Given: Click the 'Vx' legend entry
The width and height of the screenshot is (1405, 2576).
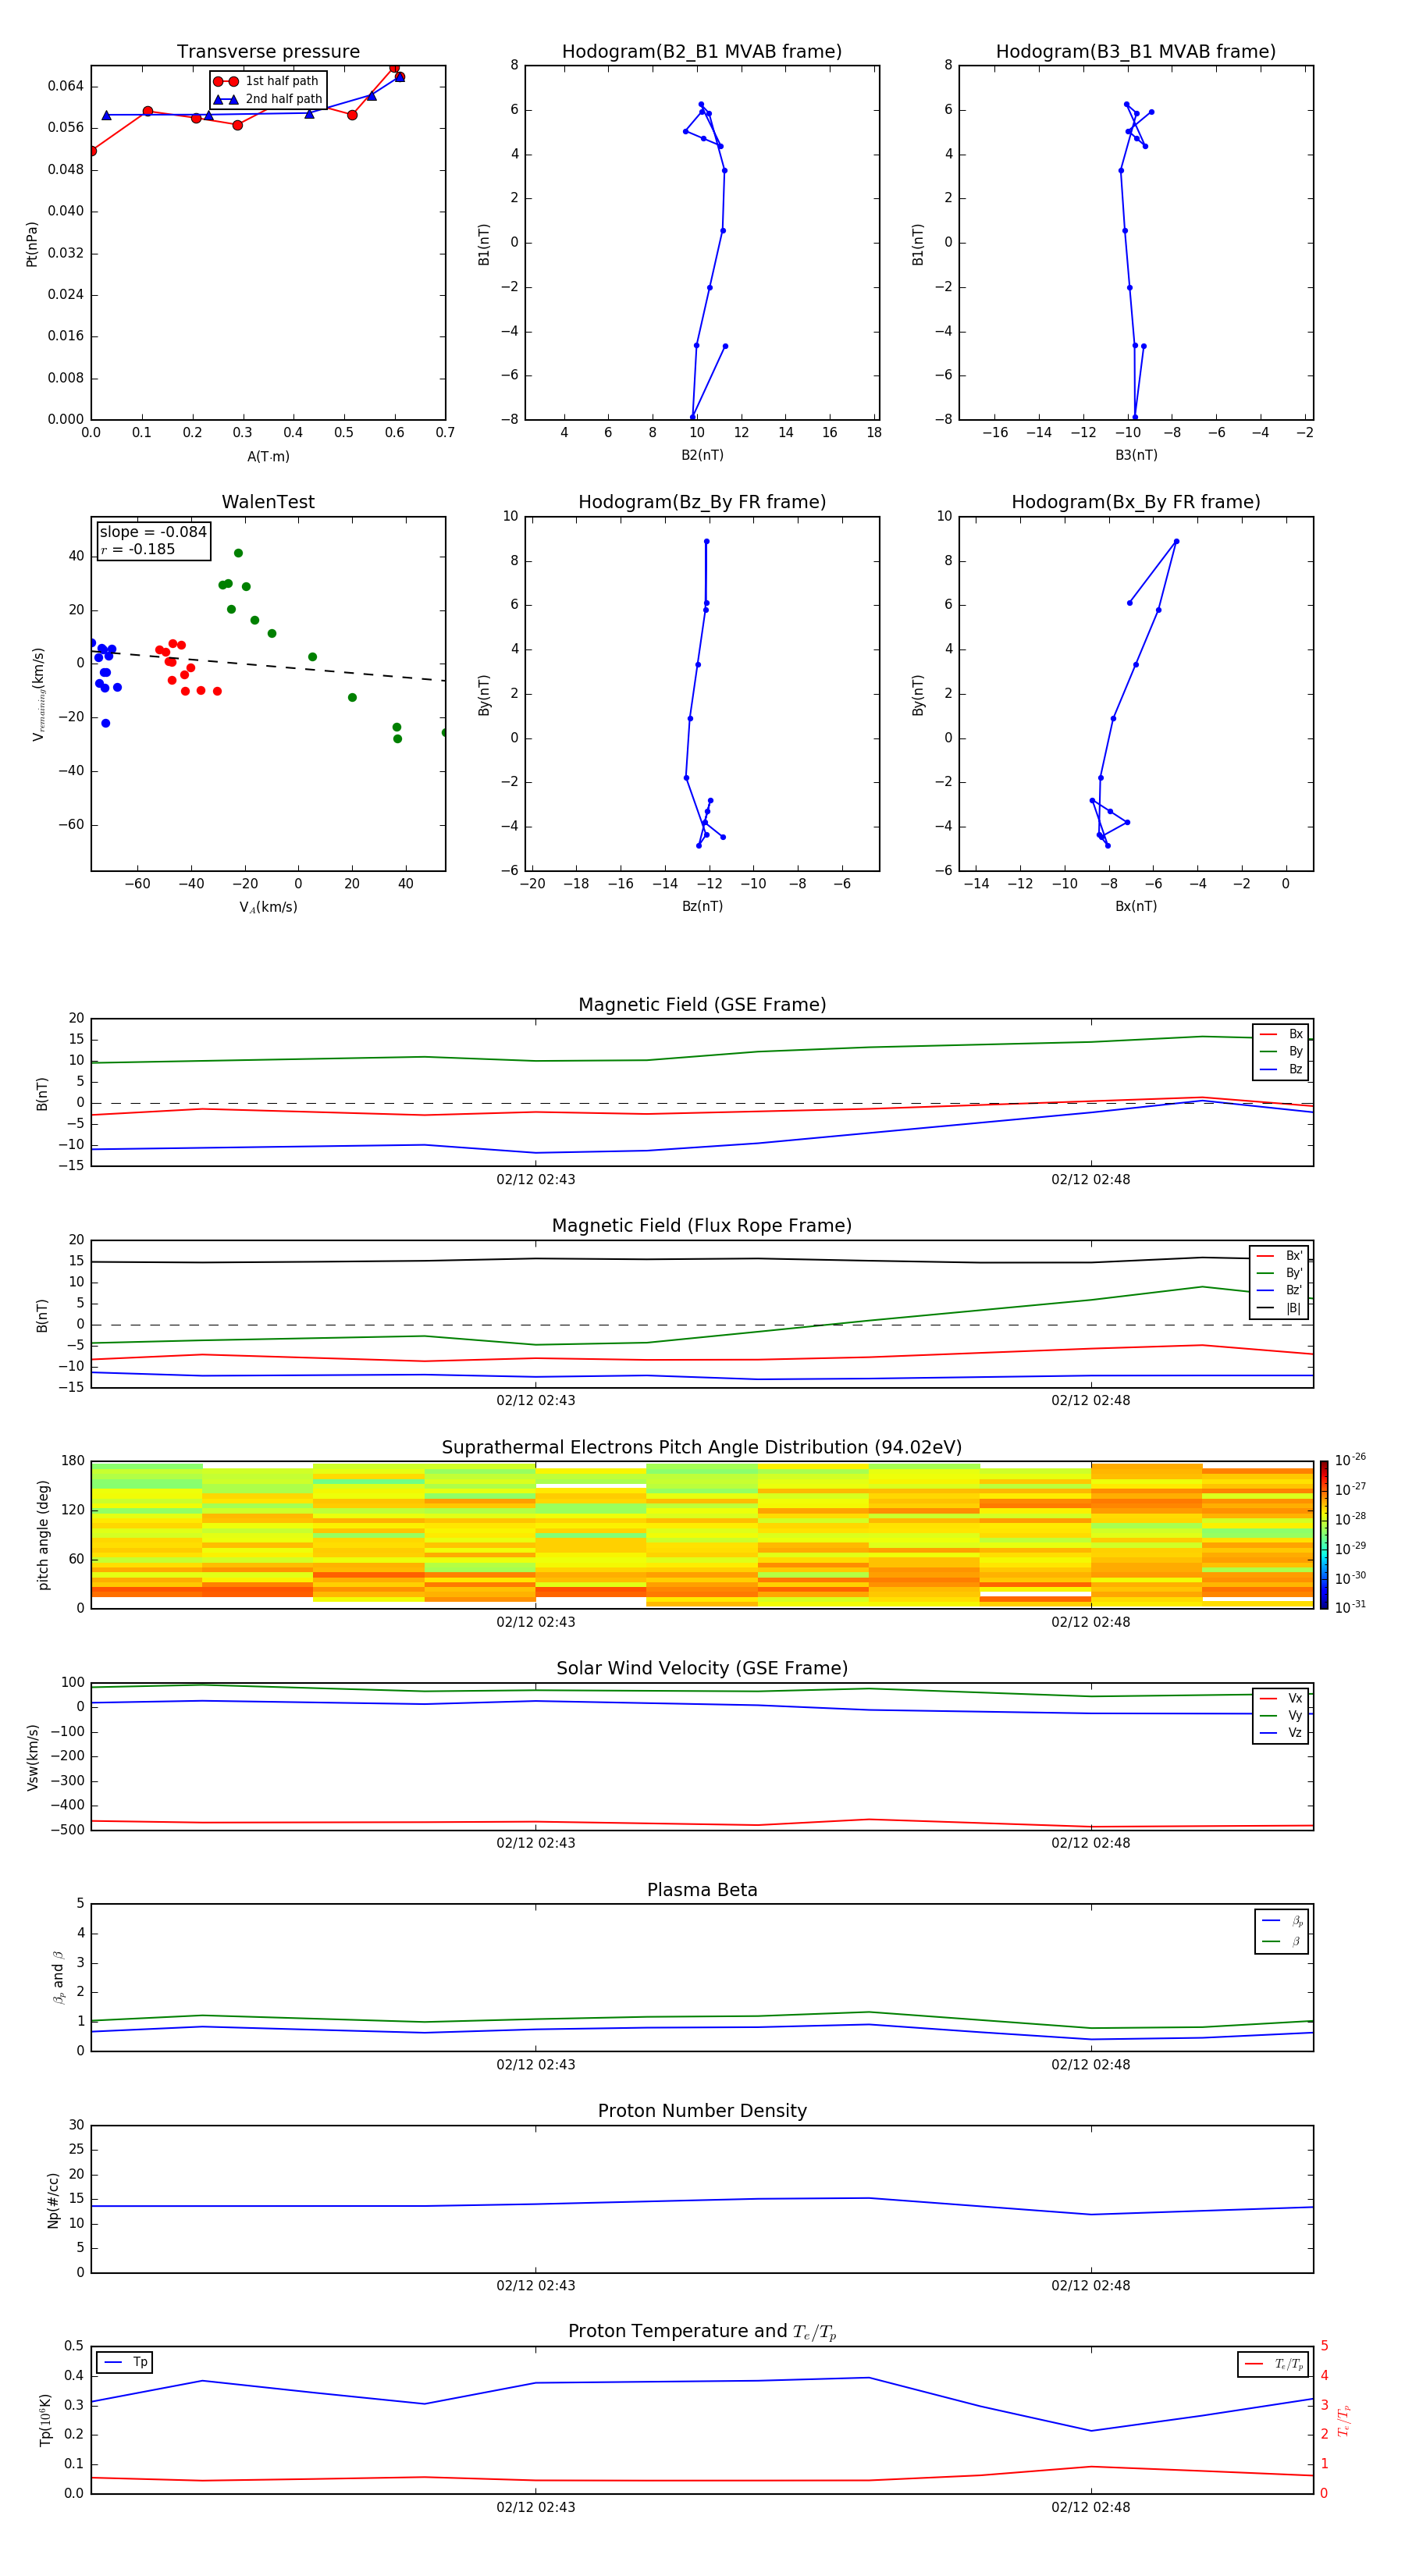Looking at the screenshot, I should (x=1281, y=1698).
